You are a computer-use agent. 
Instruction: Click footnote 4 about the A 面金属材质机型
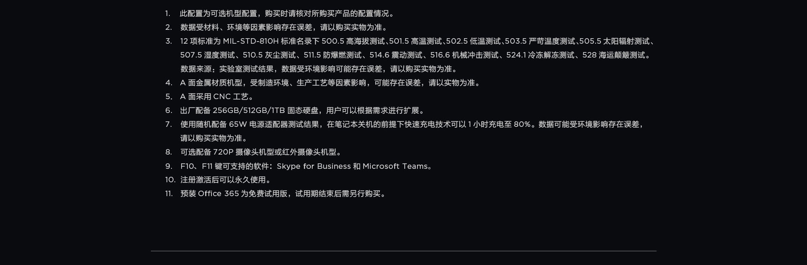point(330,83)
